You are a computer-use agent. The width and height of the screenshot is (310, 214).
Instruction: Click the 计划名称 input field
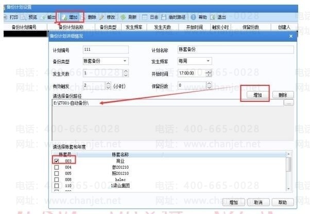pyautogui.click(x=236, y=49)
